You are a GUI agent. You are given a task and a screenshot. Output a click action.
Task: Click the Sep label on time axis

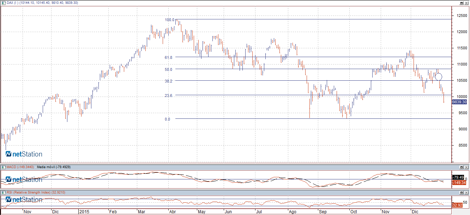click(x=323, y=212)
